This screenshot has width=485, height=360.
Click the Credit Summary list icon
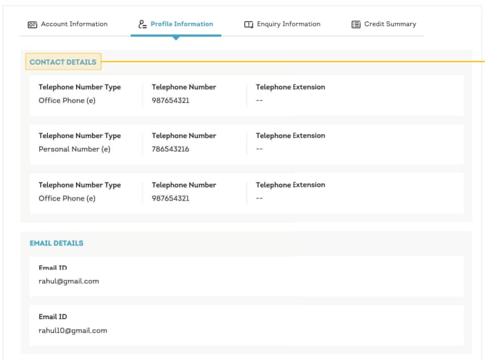click(356, 24)
